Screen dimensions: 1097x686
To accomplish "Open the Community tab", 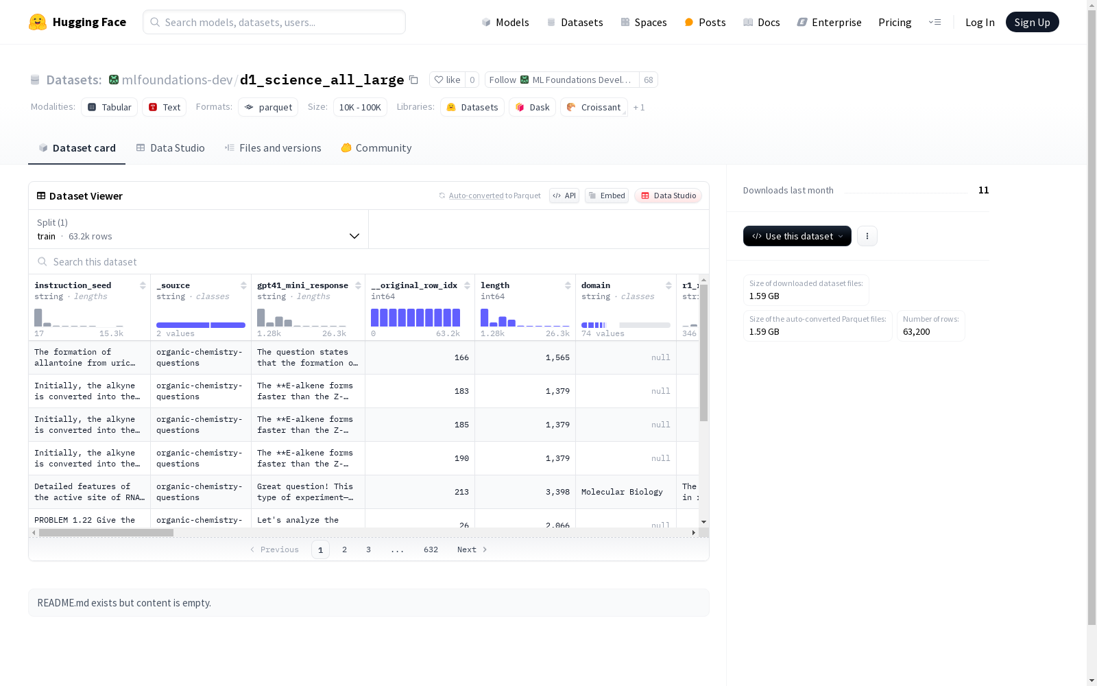I will (376, 148).
